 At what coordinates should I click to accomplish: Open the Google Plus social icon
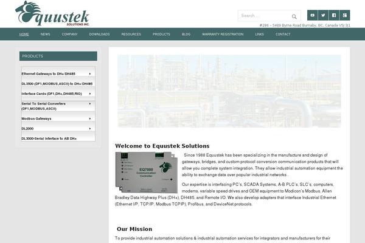[345, 15]
